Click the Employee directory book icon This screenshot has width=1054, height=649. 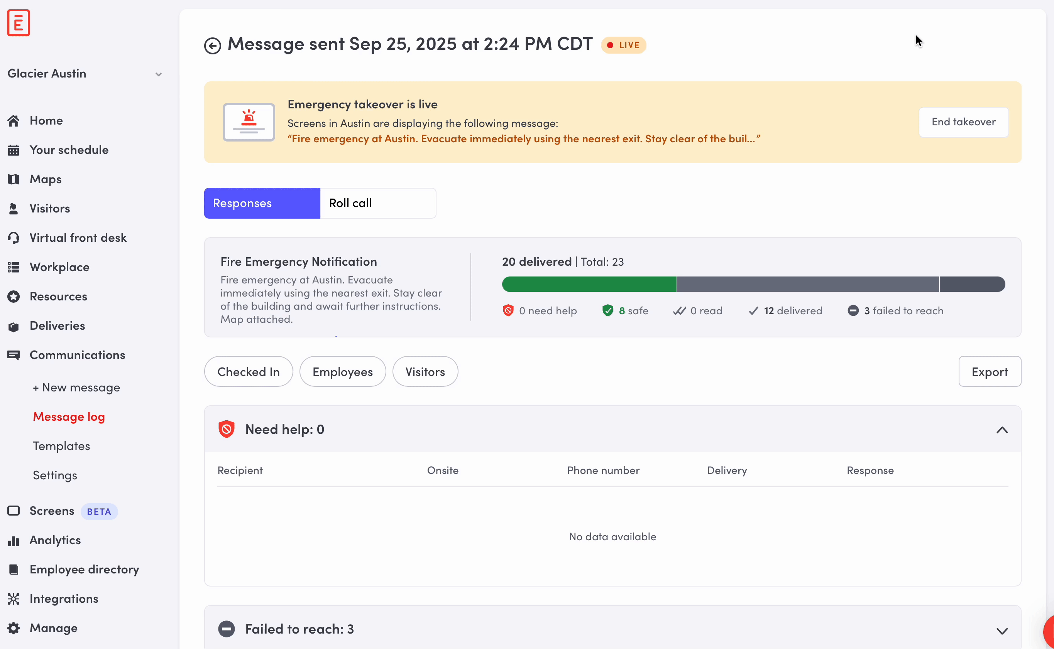point(13,570)
